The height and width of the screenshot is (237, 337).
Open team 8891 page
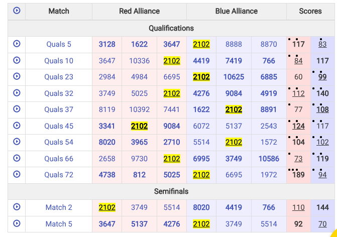coord(269,109)
